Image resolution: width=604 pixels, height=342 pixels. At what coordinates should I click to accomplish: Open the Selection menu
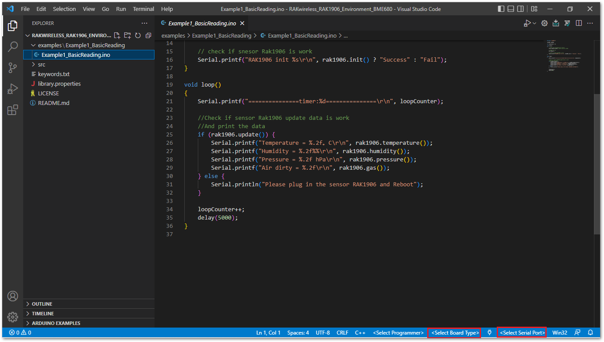tap(64, 9)
